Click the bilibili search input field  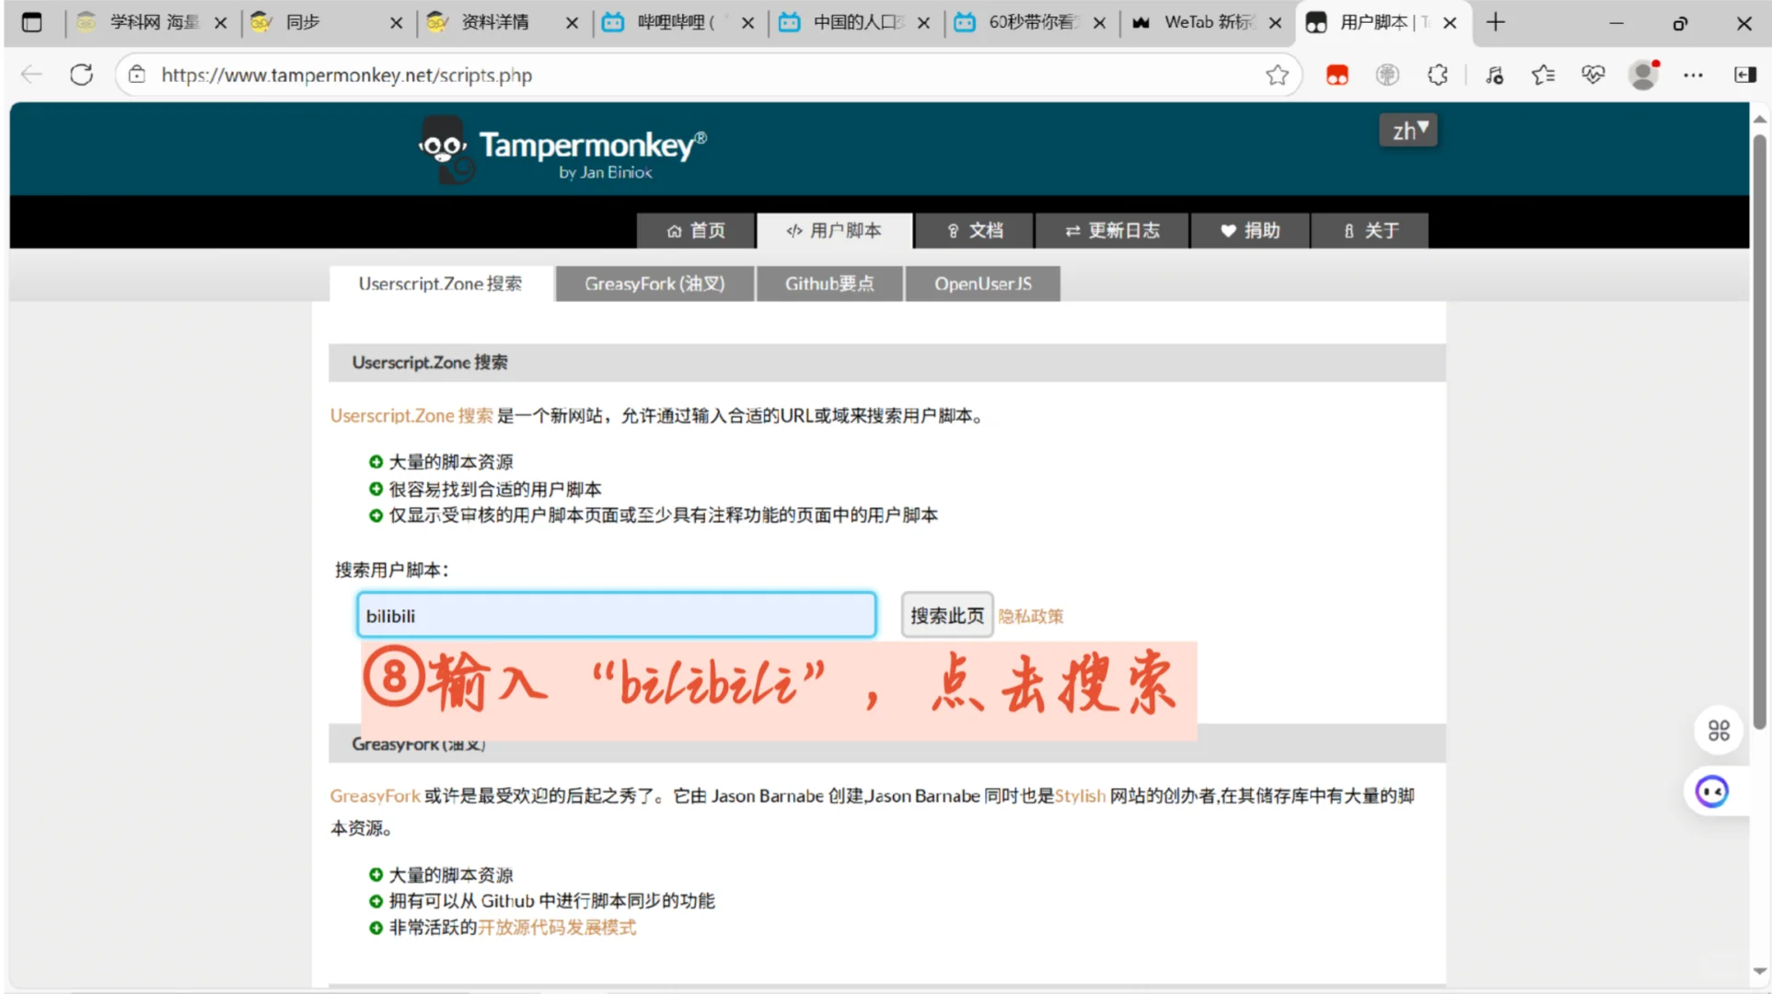tap(616, 615)
